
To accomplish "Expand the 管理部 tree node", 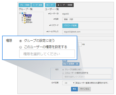I will 22,20.
